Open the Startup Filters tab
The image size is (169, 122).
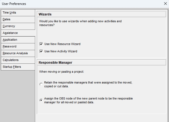[x=18, y=67]
